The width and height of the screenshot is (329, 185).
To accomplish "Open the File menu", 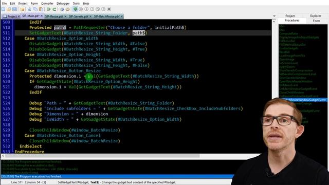I will click(4, 4).
